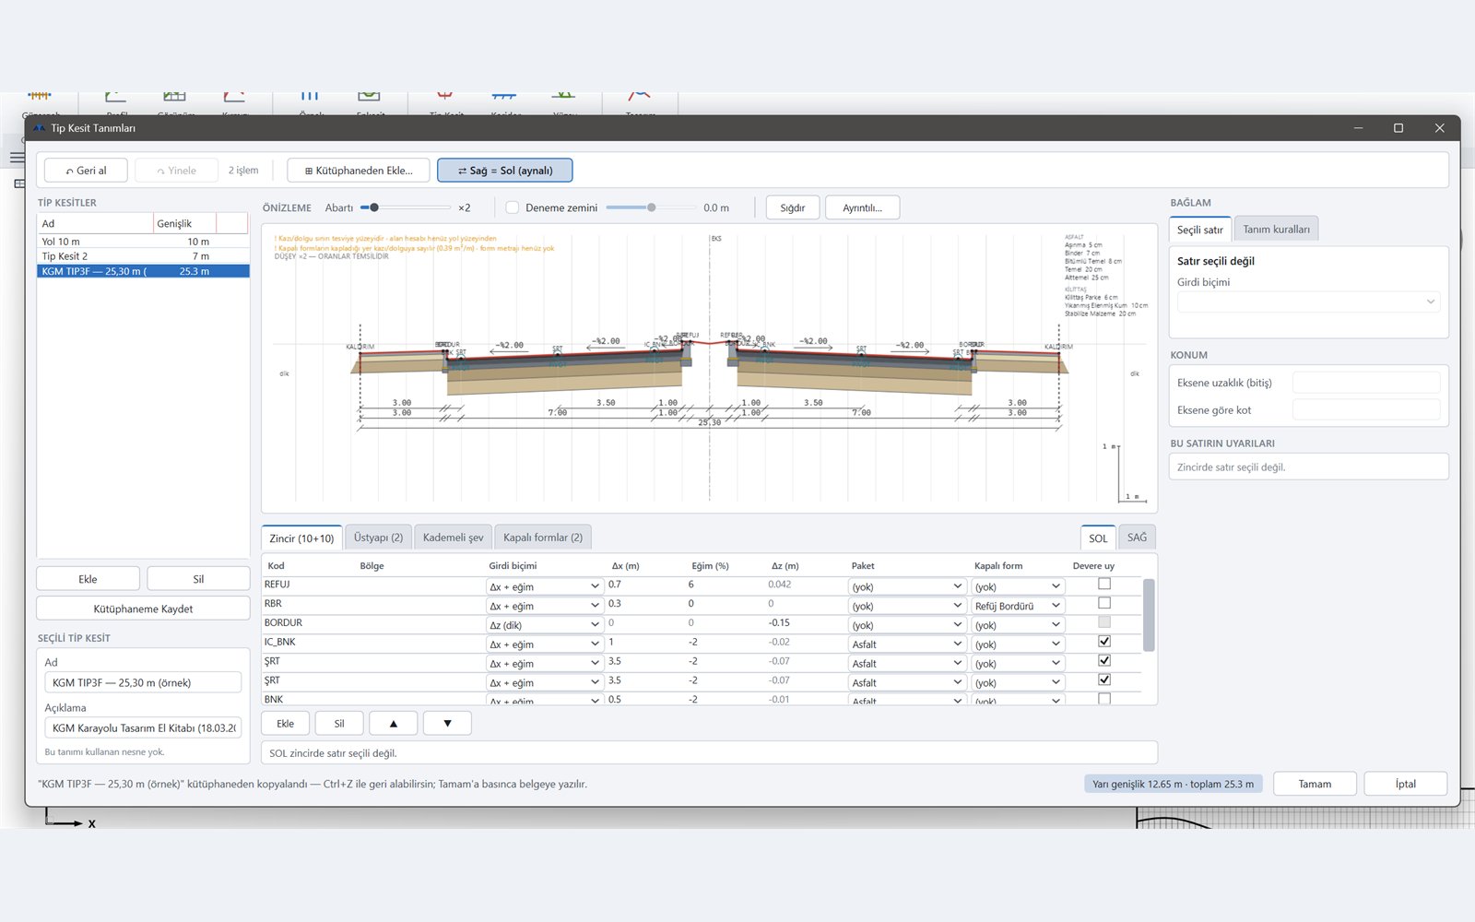Click Kütüphaneme Kaydet button
The width and height of the screenshot is (1475, 922).
(143, 609)
